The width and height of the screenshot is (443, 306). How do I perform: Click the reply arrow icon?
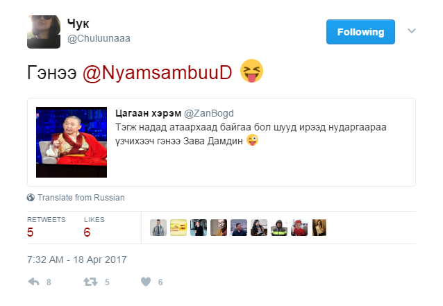coord(33,282)
